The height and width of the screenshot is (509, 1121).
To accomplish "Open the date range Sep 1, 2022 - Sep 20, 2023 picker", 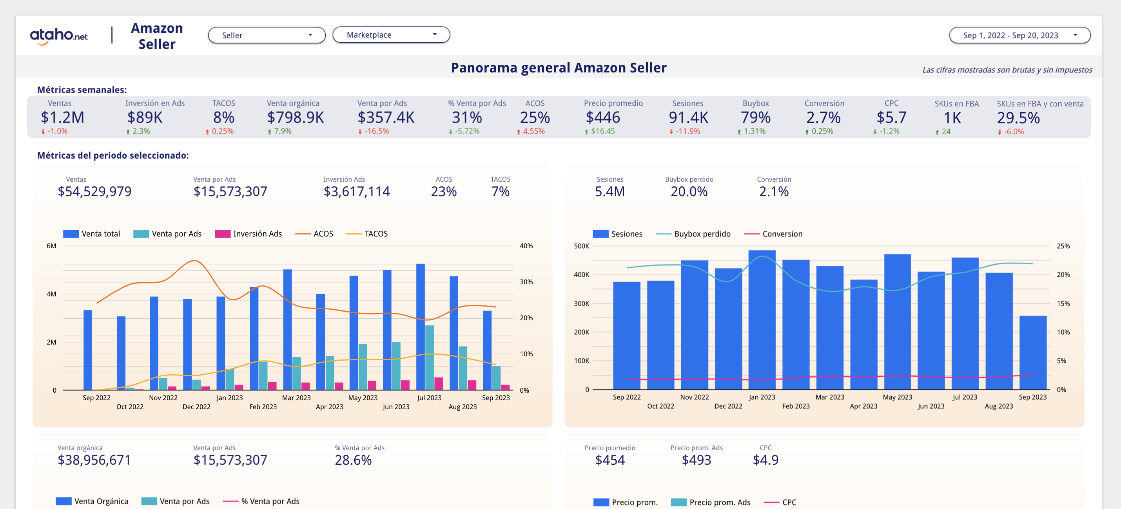I will (x=1019, y=35).
